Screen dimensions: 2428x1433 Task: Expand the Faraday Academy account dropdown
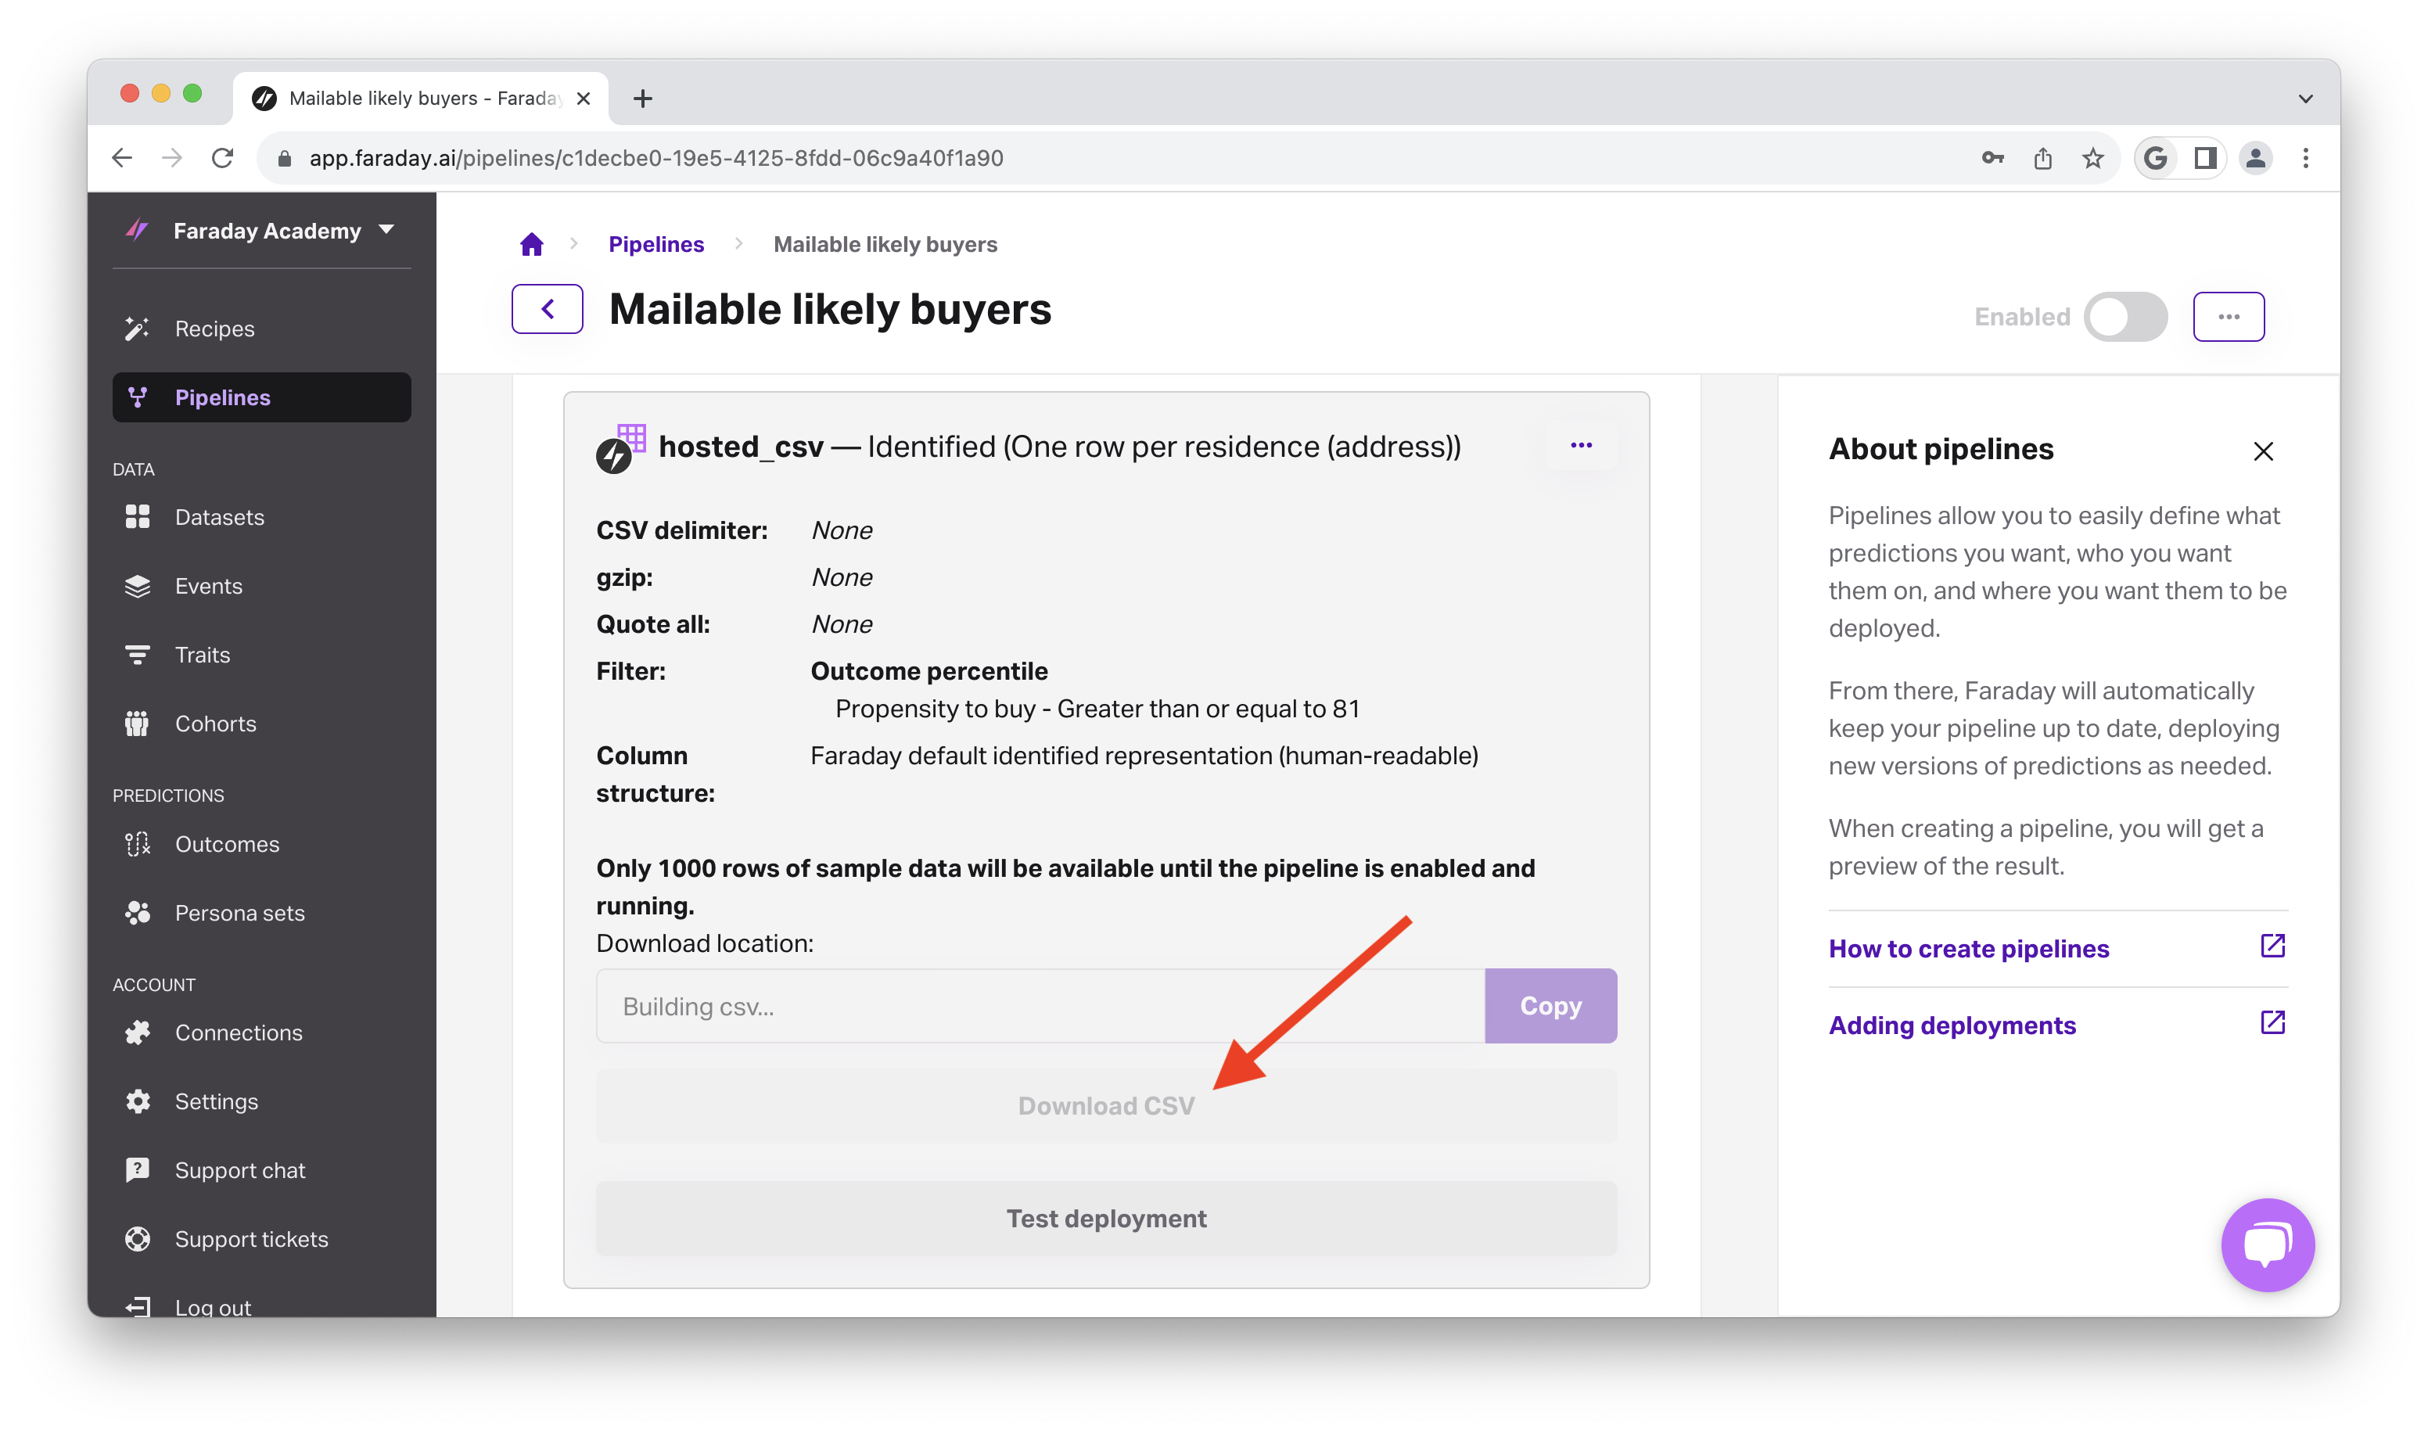point(386,230)
